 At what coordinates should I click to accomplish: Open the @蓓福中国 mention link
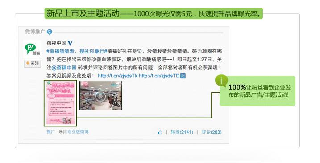(x=64, y=68)
